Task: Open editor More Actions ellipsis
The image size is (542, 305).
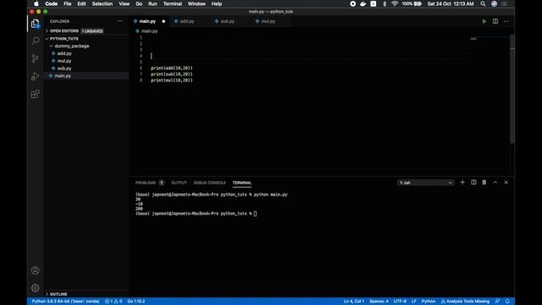Action: click(506, 21)
